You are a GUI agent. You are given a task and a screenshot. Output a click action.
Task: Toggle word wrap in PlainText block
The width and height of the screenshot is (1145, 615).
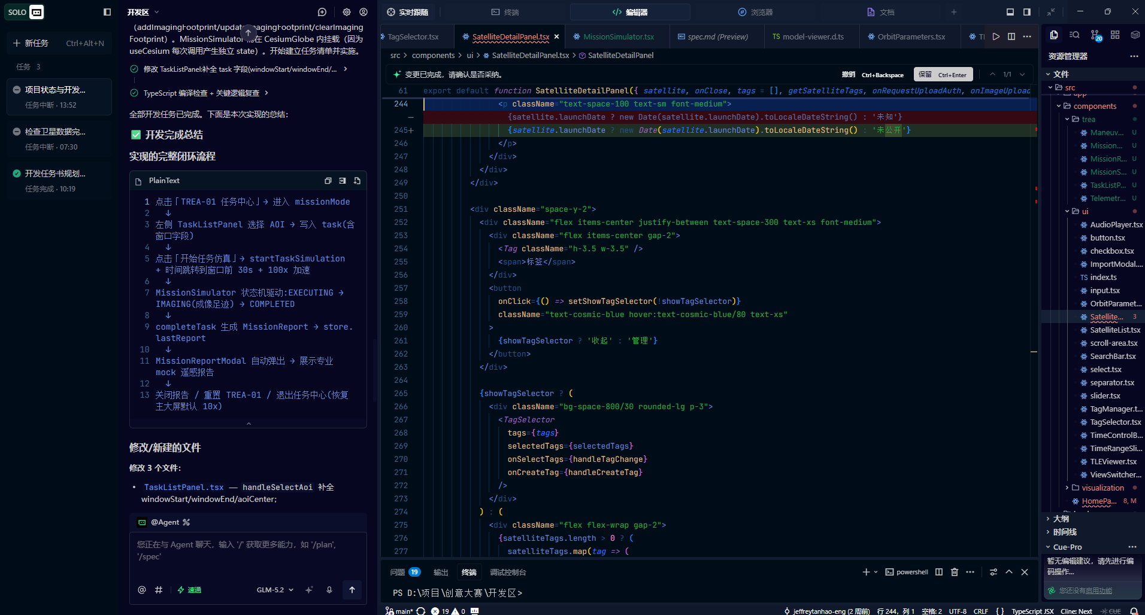[343, 181]
